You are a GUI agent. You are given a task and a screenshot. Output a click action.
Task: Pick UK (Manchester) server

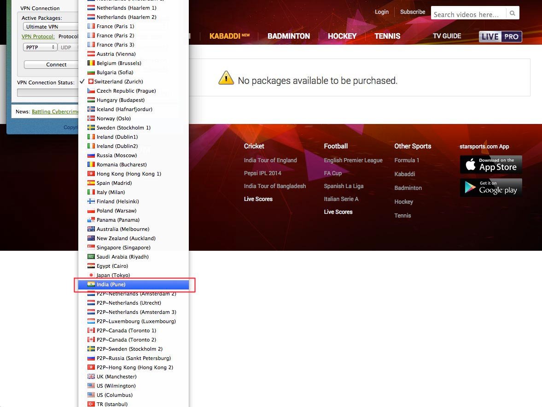point(134,377)
